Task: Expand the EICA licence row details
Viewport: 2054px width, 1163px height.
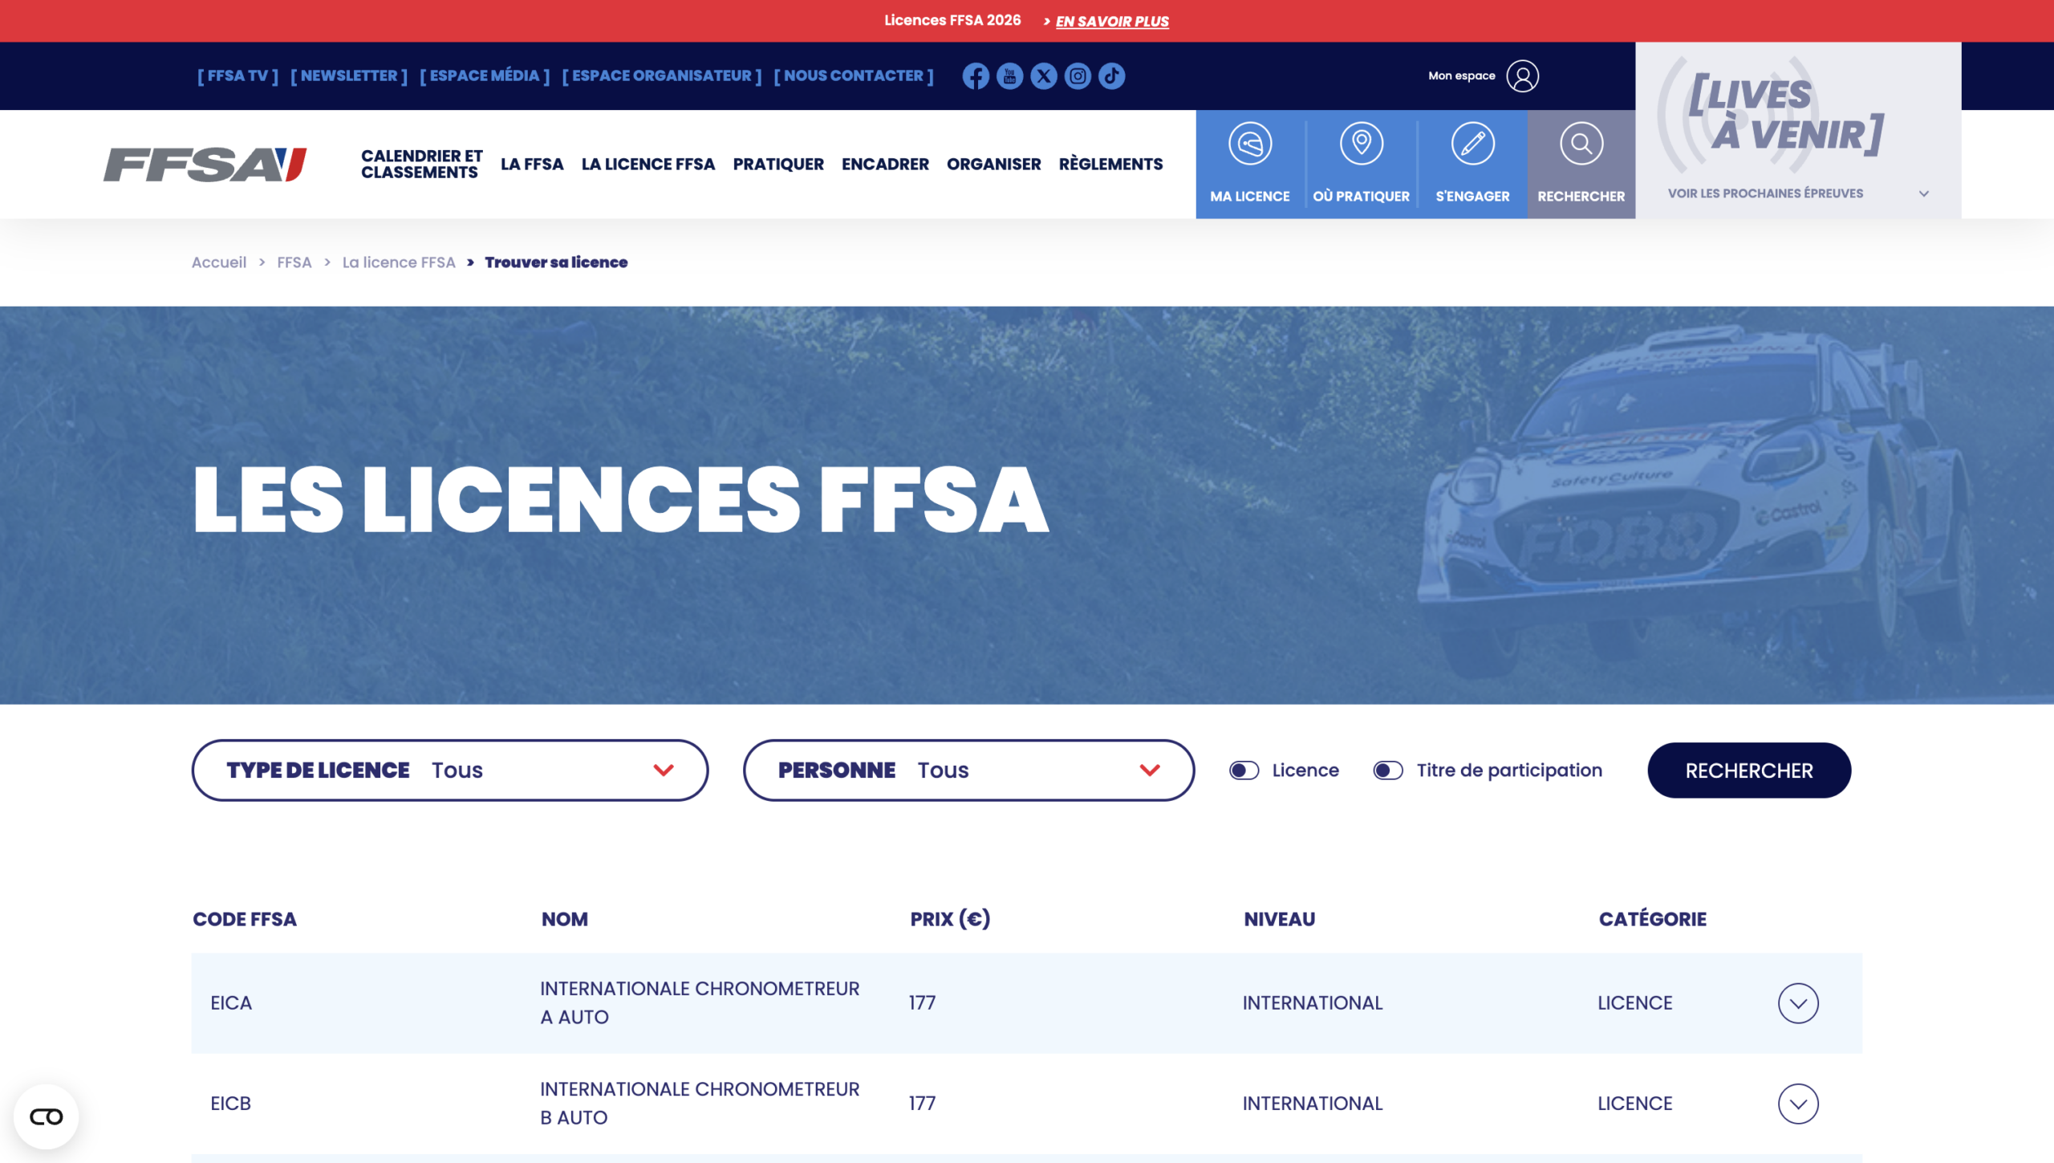Action: point(1797,1003)
